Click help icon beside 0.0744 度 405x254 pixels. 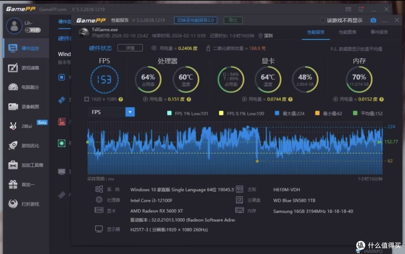[x=290, y=99]
